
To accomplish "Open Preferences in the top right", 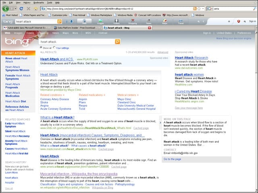I will (x=244, y=33).
